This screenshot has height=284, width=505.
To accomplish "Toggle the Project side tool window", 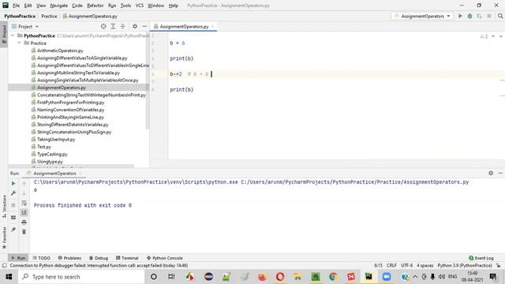I will (x=4, y=35).
